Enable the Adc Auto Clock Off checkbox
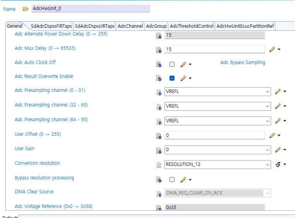The width and height of the screenshot is (295, 218). [172, 64]
